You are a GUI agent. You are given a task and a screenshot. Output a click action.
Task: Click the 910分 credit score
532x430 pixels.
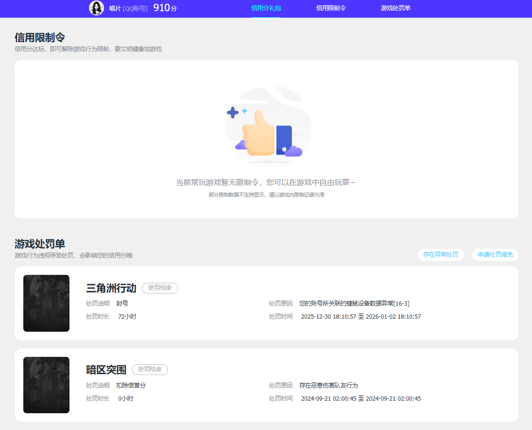[x=165, y=8]
